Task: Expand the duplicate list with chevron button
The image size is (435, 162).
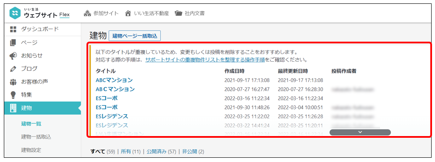Action: point(360,132)
